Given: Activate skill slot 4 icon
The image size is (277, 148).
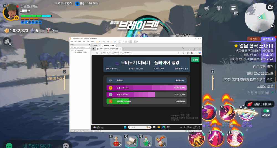Looking at the screenshot, I should (209, 113).
